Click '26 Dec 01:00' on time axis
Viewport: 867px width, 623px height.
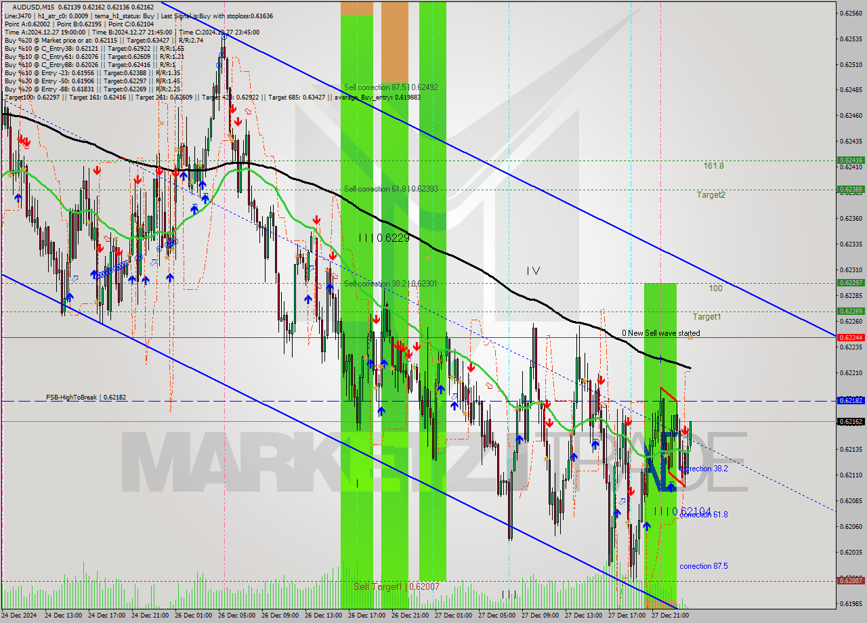(x=193, y=616)
